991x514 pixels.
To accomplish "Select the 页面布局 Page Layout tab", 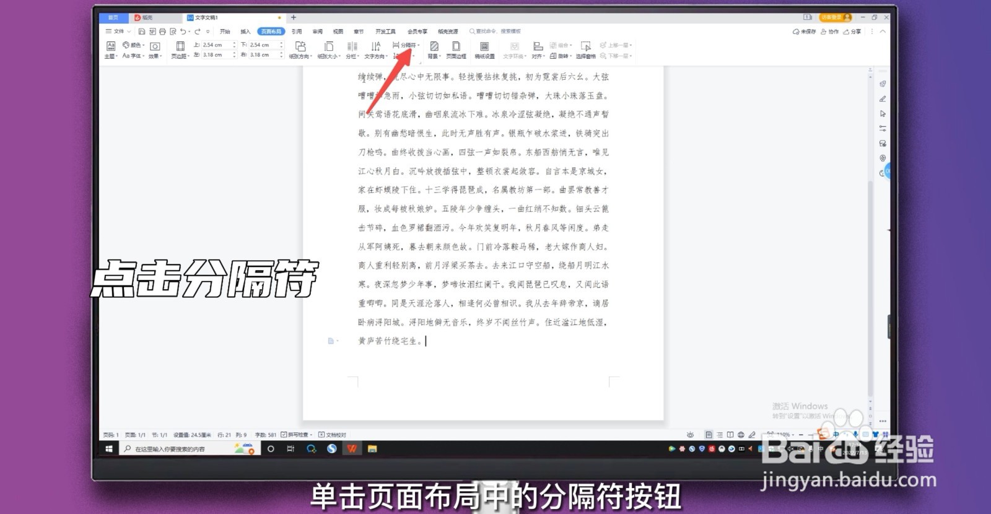I will tap(271, 32).
